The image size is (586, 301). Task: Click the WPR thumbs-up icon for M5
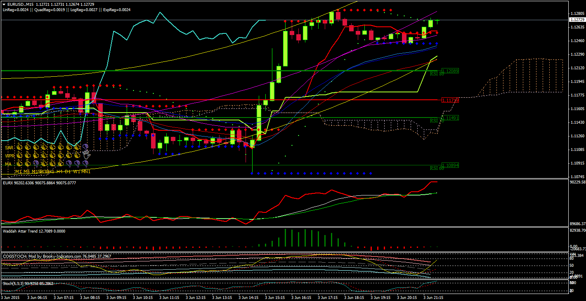[27, 155]
